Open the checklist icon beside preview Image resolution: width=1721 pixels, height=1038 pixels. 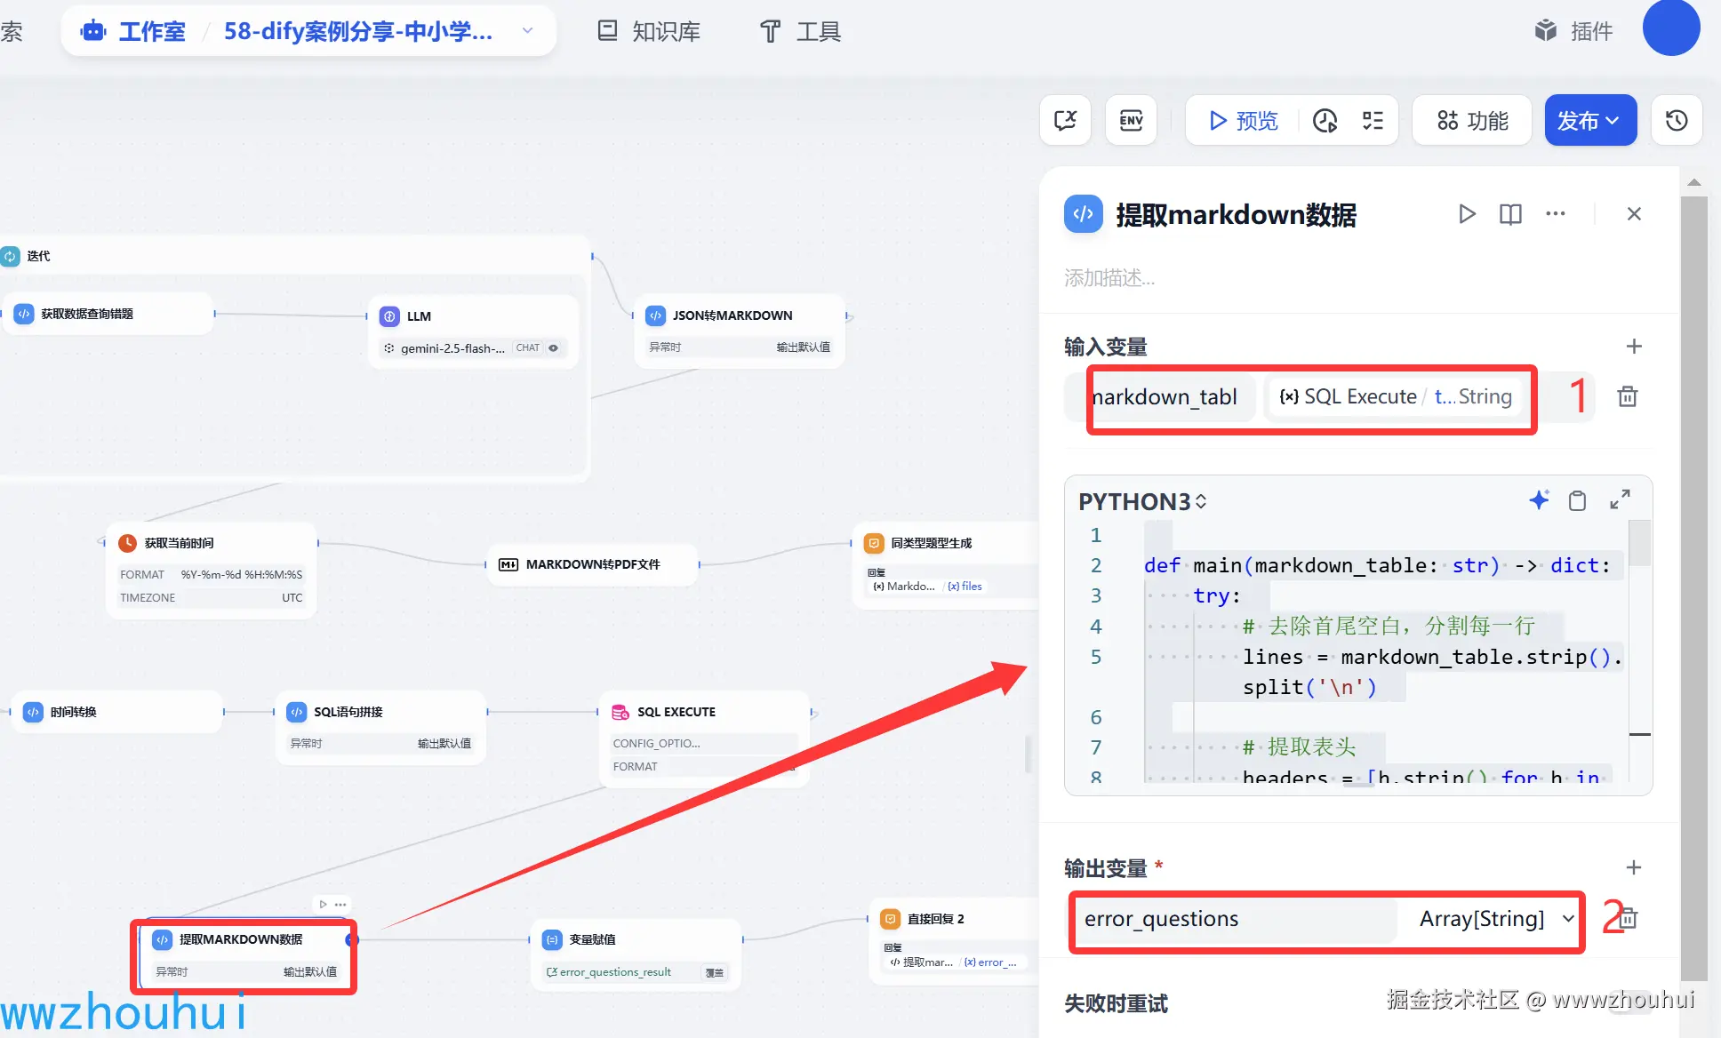pyautogui.click(x=1373, y=120)
